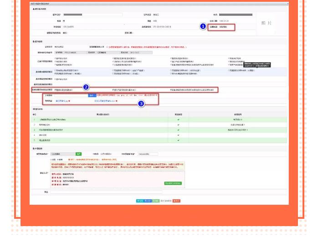The width and height of the screenshot is (318, 237).
Task: Click the blue circled number 1 marker
Action: click(x=203, y=26)
